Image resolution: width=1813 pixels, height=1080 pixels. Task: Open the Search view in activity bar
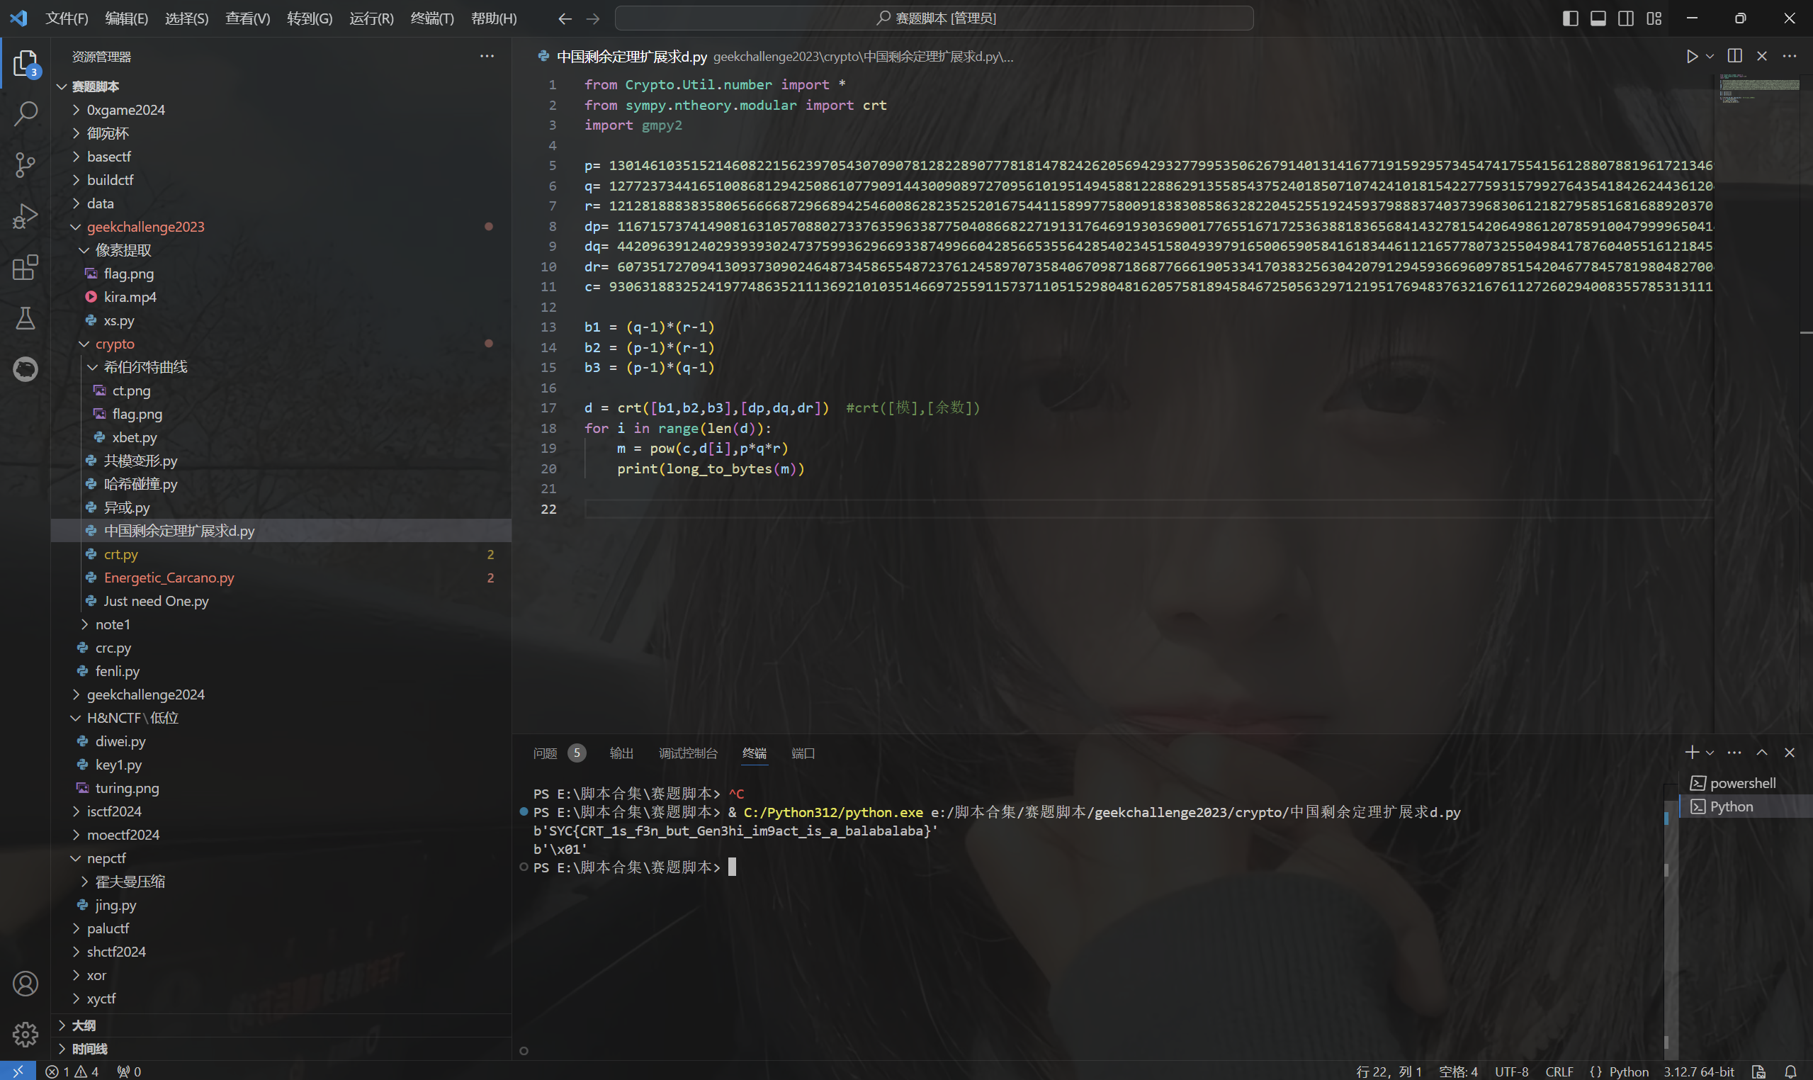coord(26,113)
